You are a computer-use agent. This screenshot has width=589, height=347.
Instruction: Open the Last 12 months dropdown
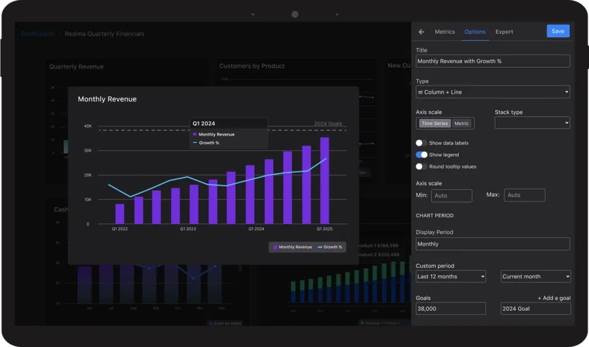click(450, 276)
